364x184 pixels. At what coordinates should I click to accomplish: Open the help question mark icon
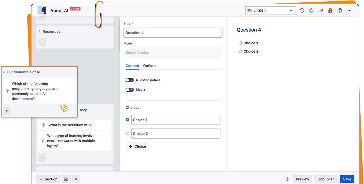[x=340, y=10]
